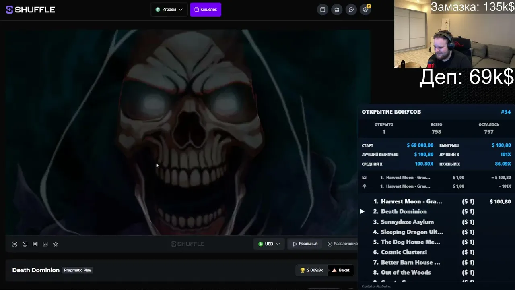Click the #34 bonus opening number

(x=506, y=112)
